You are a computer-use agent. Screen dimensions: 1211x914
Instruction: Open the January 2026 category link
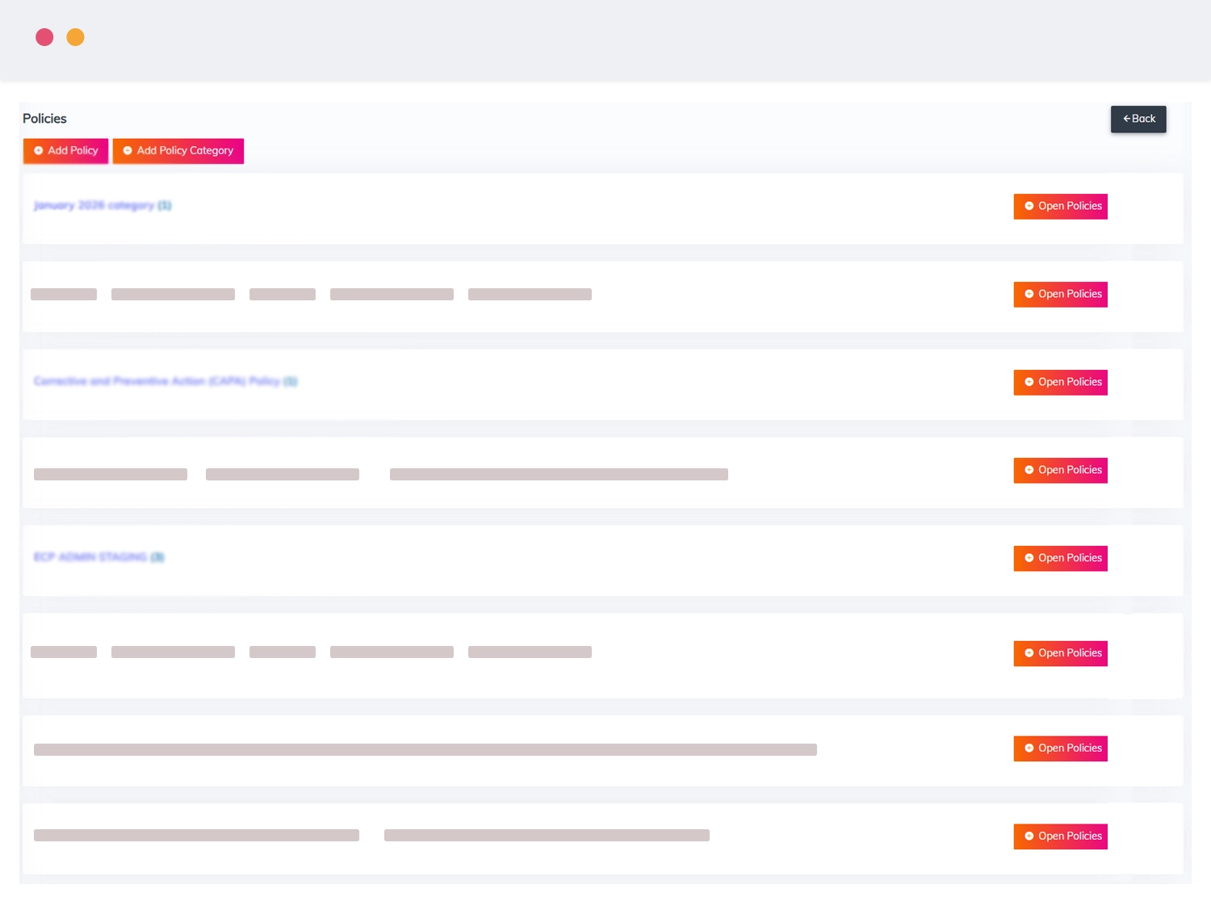coord(103,206)
